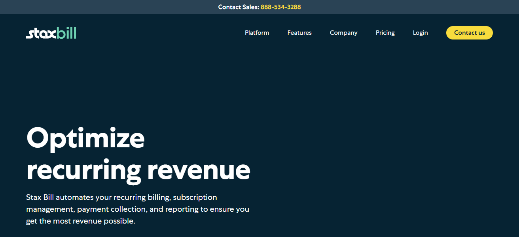Screen dimensions: 519x237
Task: Click the word 'recurring' in the headline
Action: 83,169
